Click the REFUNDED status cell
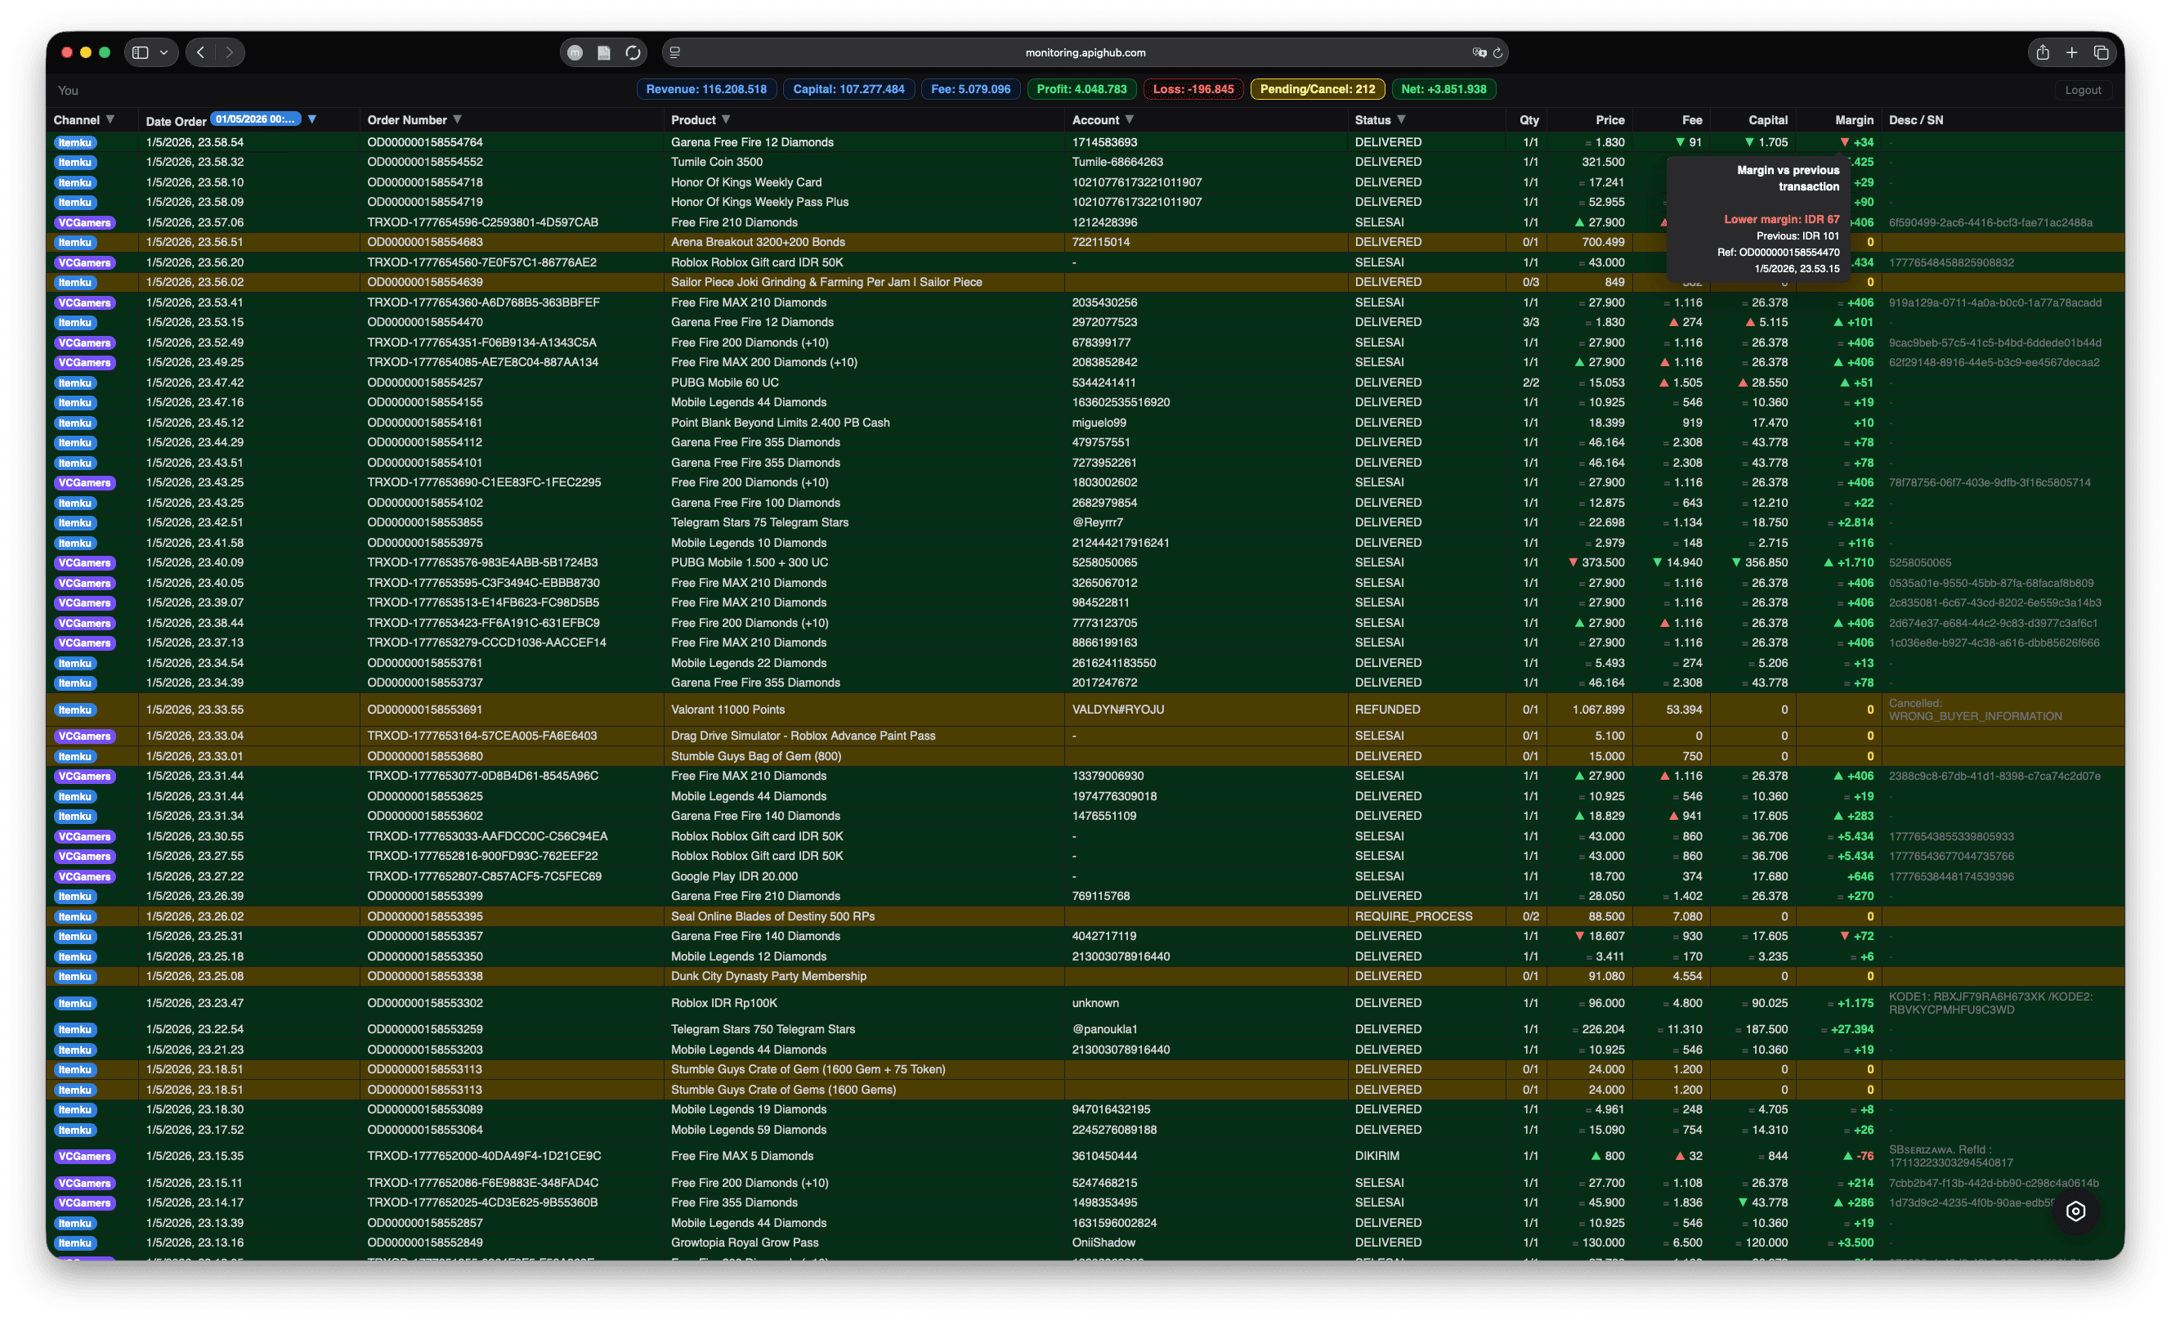 [1387, 710]
